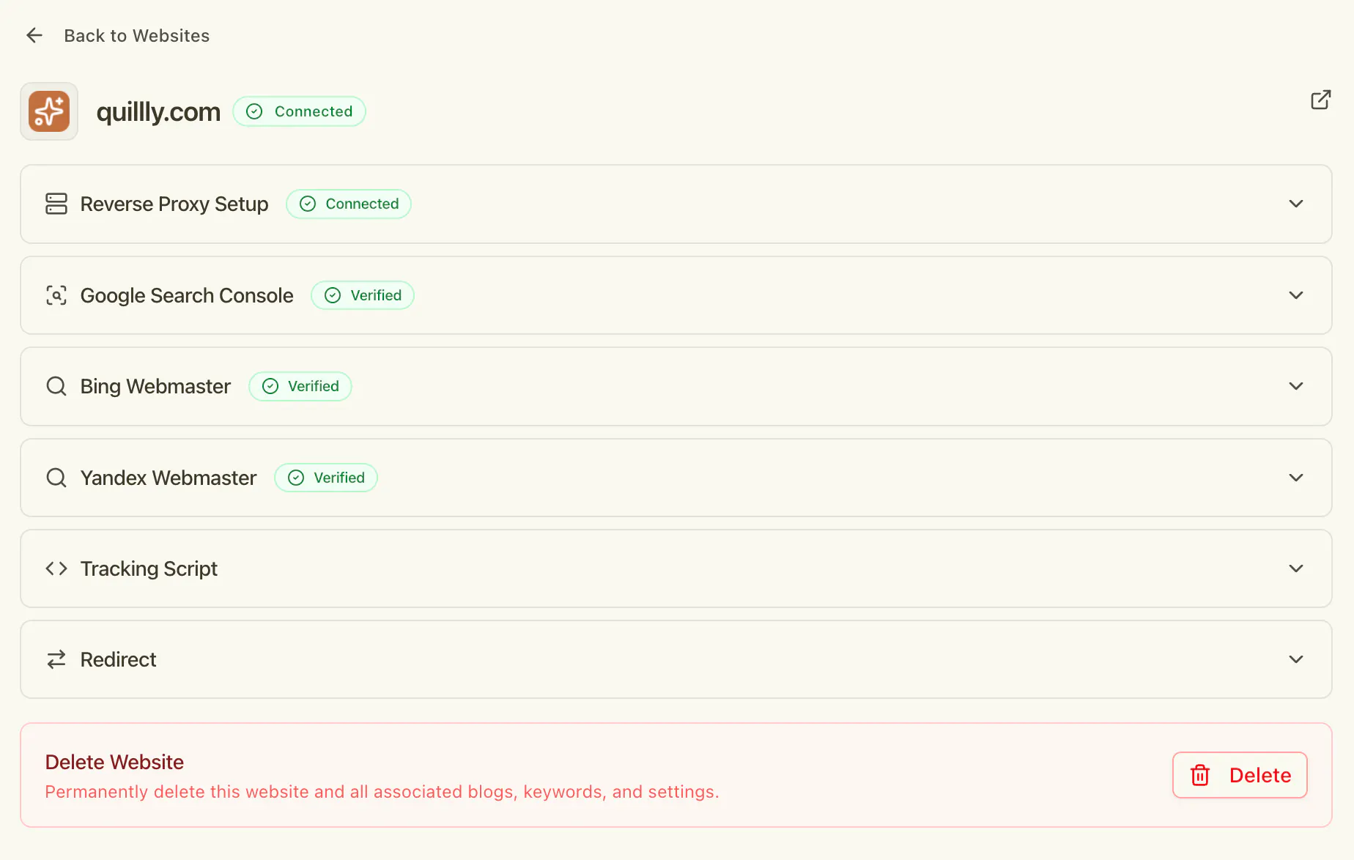
Task: Click the Tracking Script code icon
Action: (56, 568)
